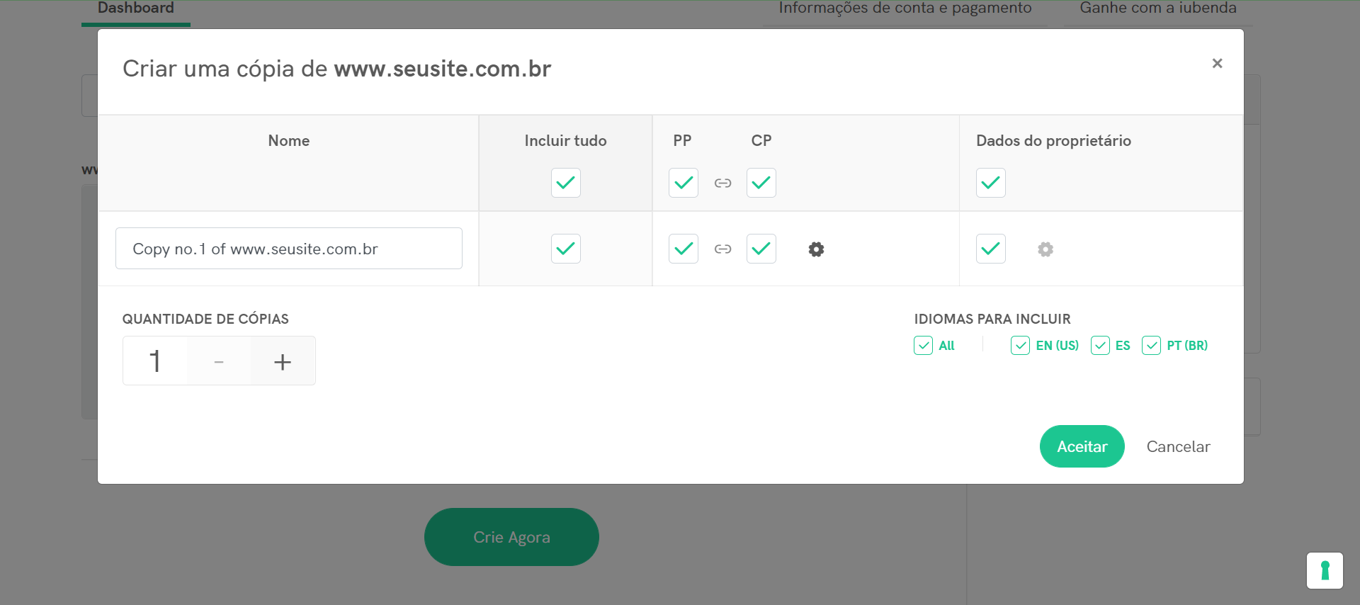Open CP copy settings via gear icon

[x=816, y=249]
